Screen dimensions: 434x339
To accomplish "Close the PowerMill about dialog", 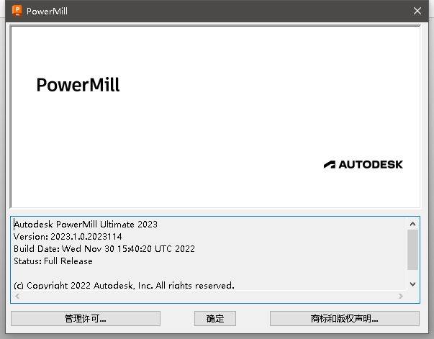I will (417, 11).
